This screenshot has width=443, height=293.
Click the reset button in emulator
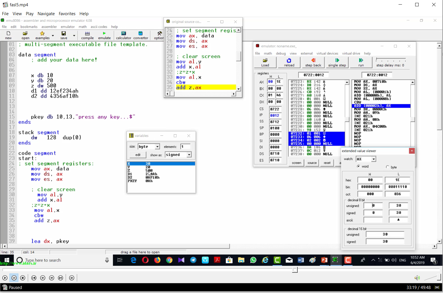(327, 163)
